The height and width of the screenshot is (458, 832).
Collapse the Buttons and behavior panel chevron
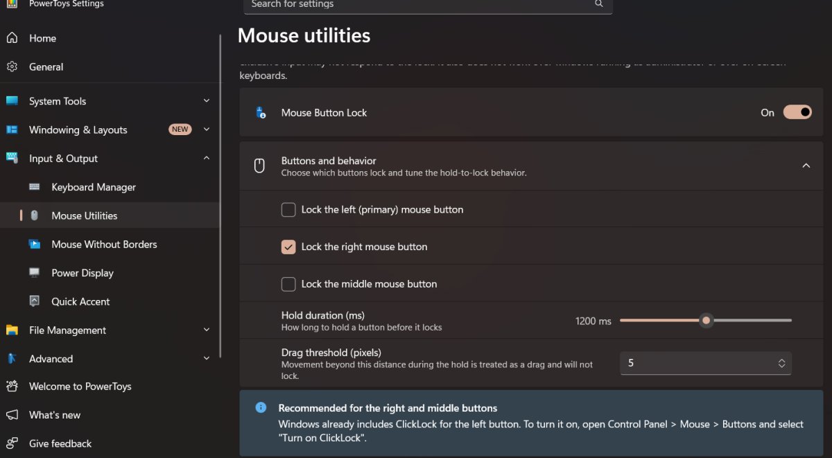pyautogui.click(x=806, y=166)
